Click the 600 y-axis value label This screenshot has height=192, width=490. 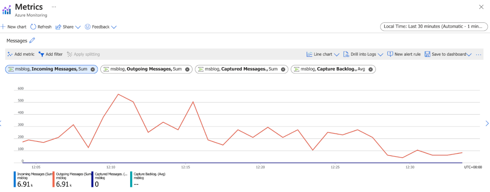coord(21,89)
